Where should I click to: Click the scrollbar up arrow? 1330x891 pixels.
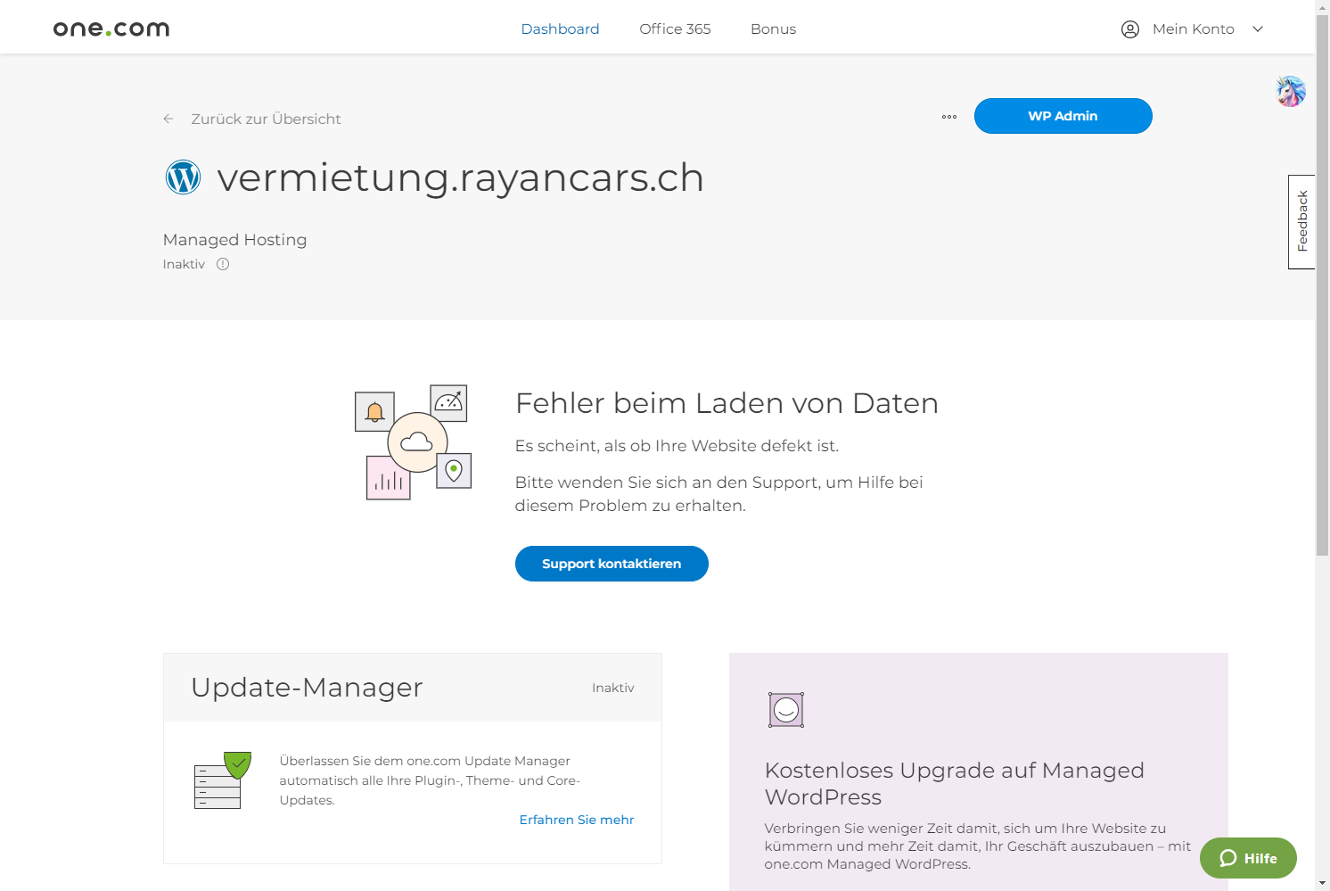click(x=1322, y=6)
